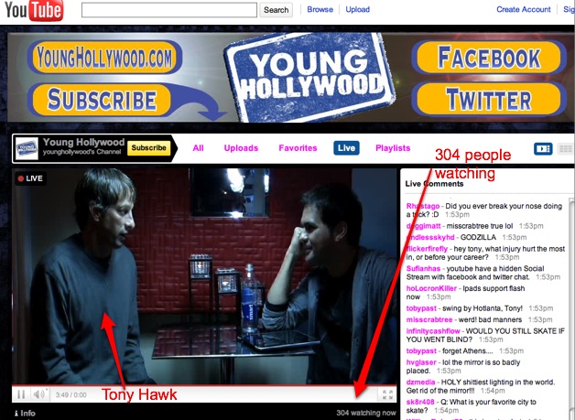Switch to Uploads tab
The width and height of the screenshot is (575, 420).
coord(241,148)
